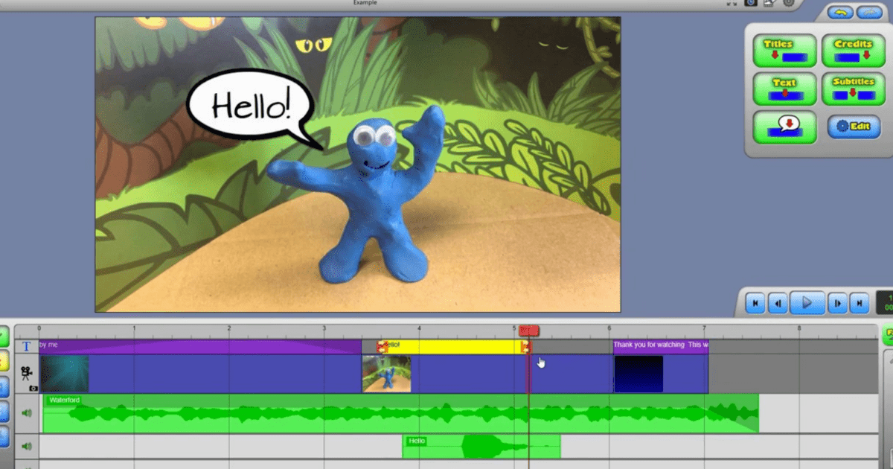The height and width of the screenshot is (469, 893).
Task: Click the red playhead marker
Action: 530,331
